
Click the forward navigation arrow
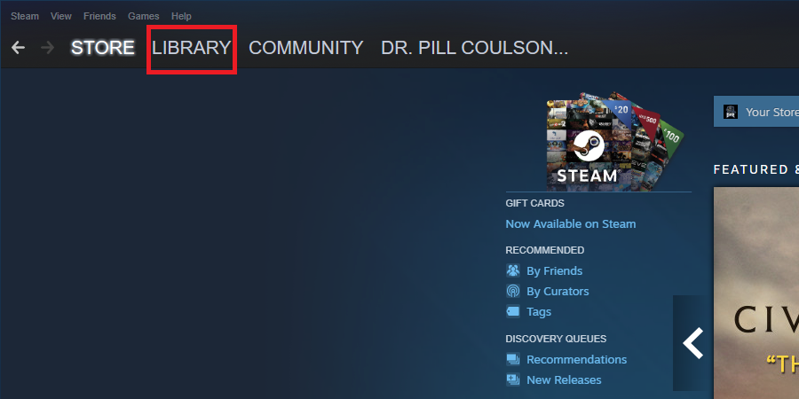click(47, 48)
